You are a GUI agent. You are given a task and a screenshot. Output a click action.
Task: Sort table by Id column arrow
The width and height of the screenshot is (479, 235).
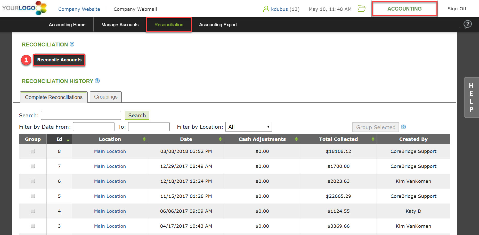(x=68, y=140)
